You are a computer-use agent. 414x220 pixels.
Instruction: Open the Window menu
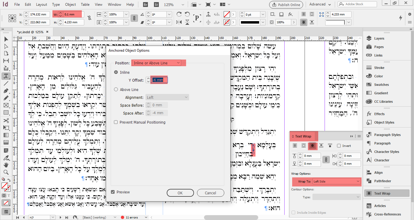tap(115, 5)
